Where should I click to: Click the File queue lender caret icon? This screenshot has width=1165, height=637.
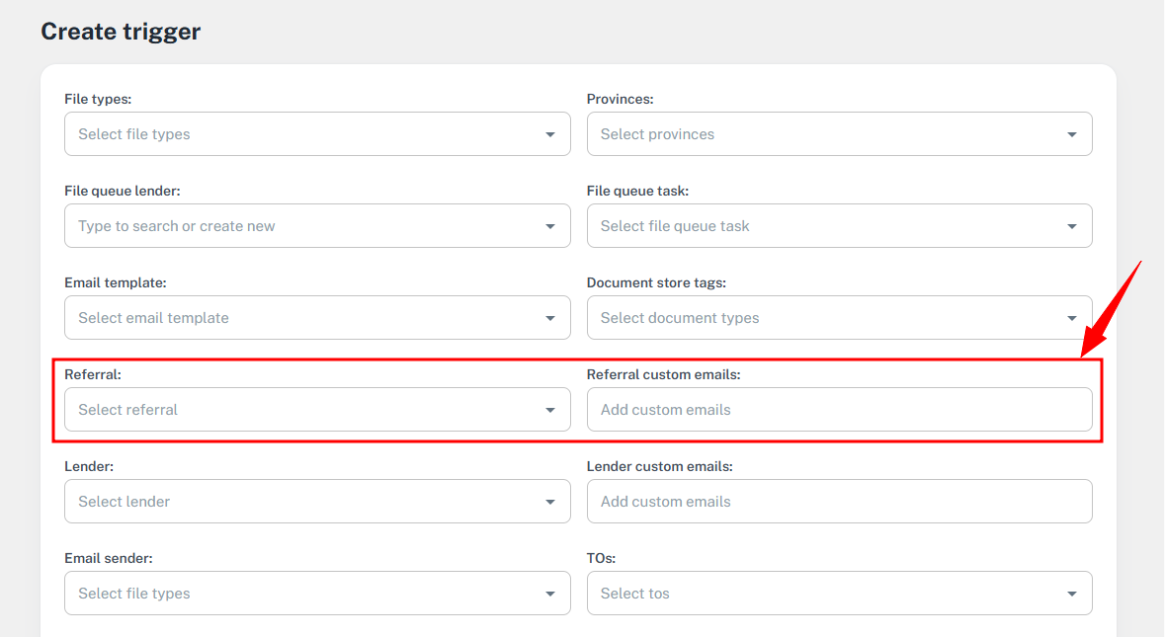(x=550, y=226)
